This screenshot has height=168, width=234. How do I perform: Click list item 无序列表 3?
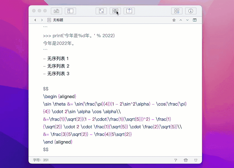tap(56, 74)
